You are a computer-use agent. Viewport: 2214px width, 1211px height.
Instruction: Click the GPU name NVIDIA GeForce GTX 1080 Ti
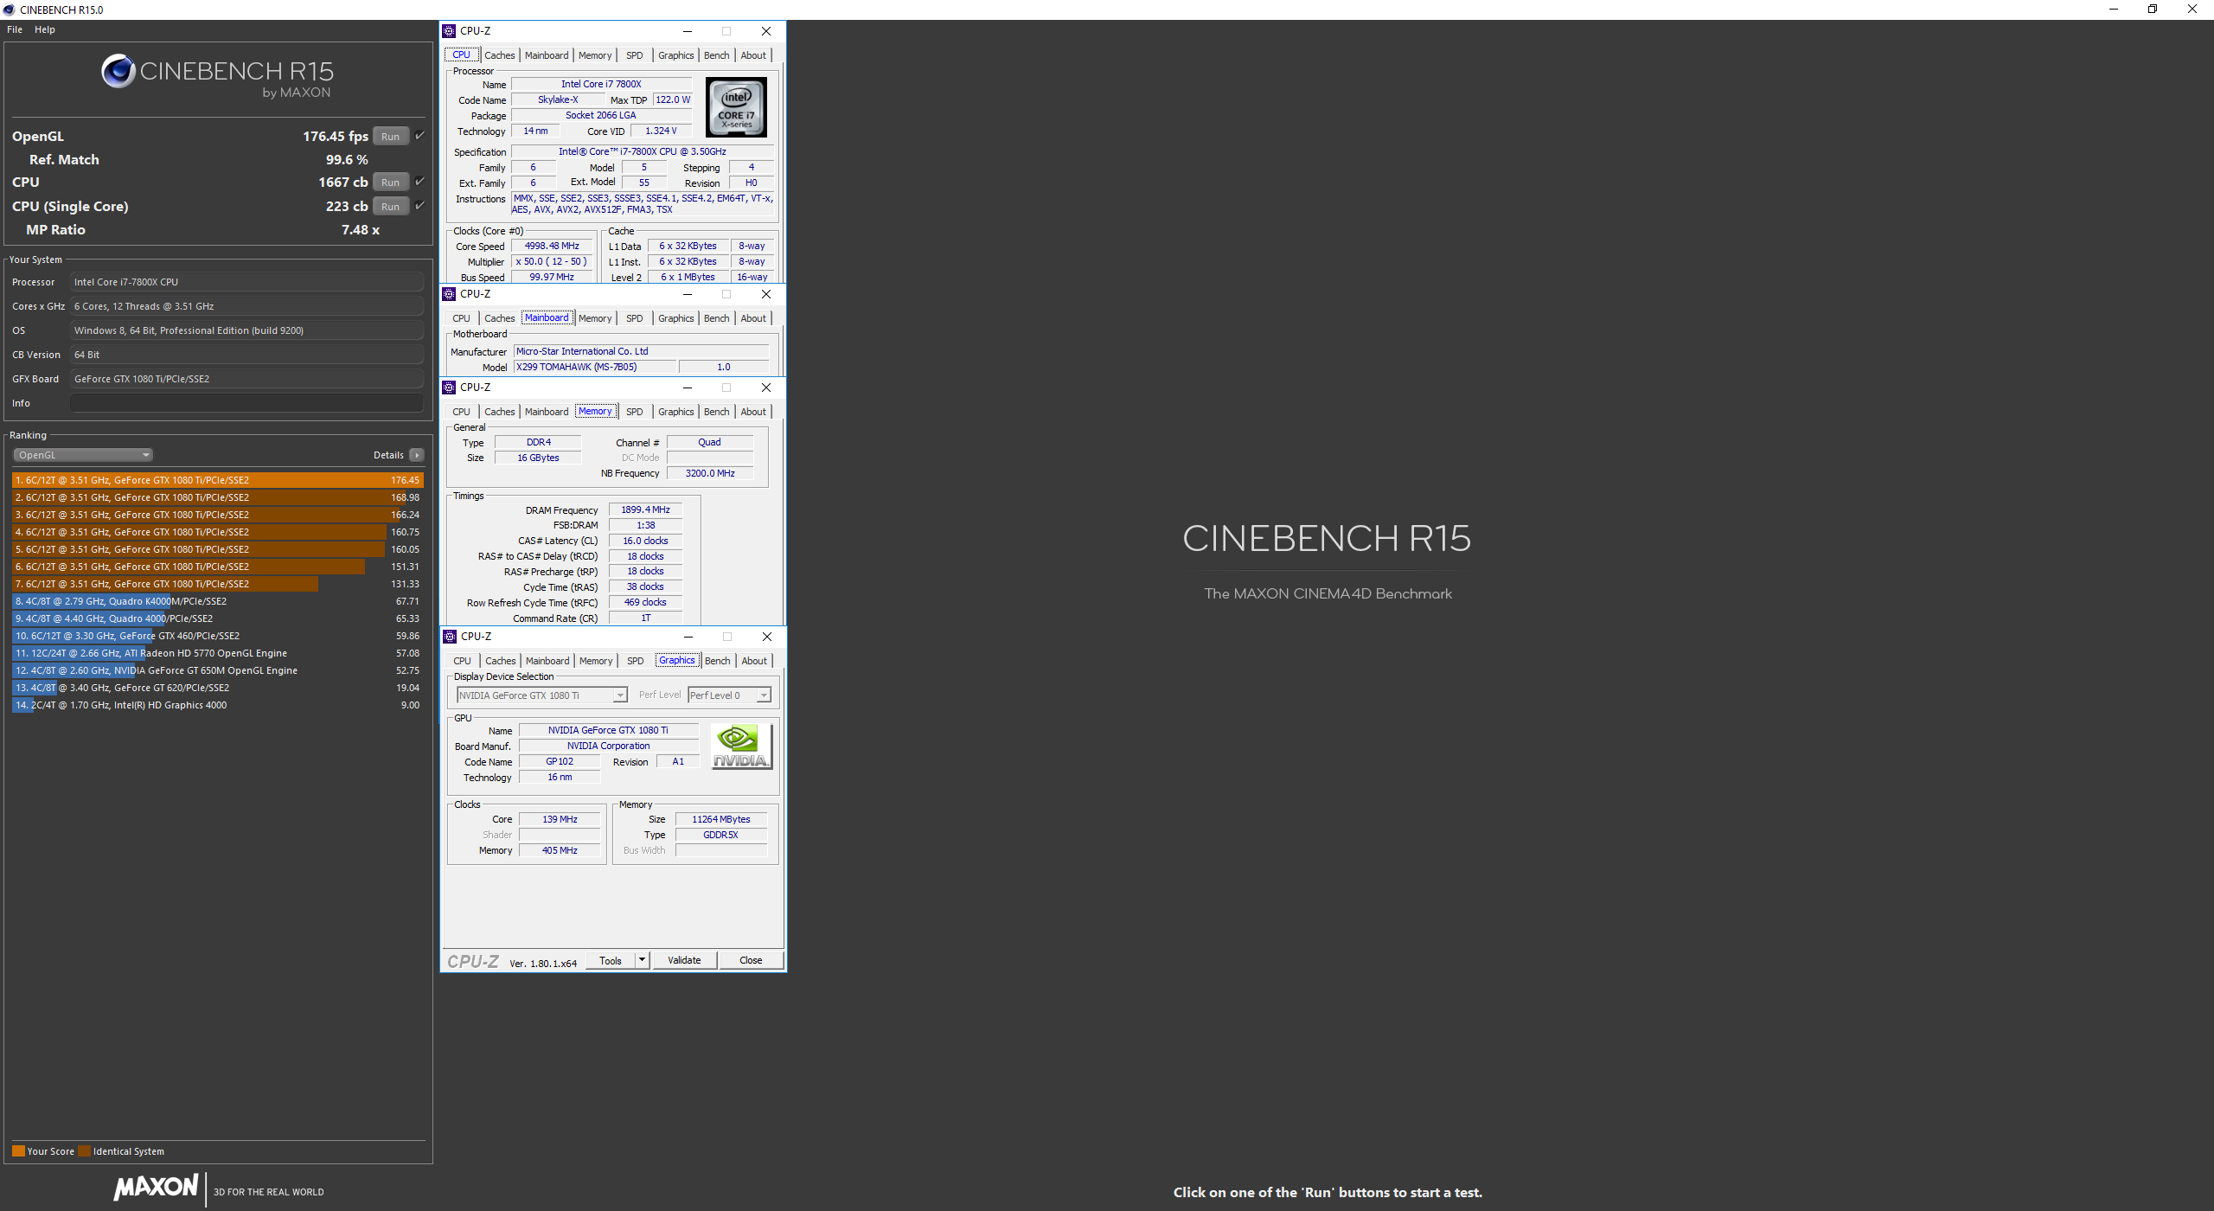608,731
